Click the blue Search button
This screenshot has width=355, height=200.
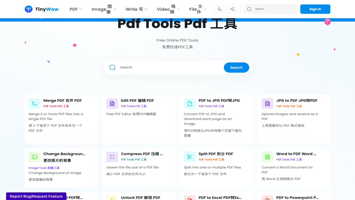point(236,67)
